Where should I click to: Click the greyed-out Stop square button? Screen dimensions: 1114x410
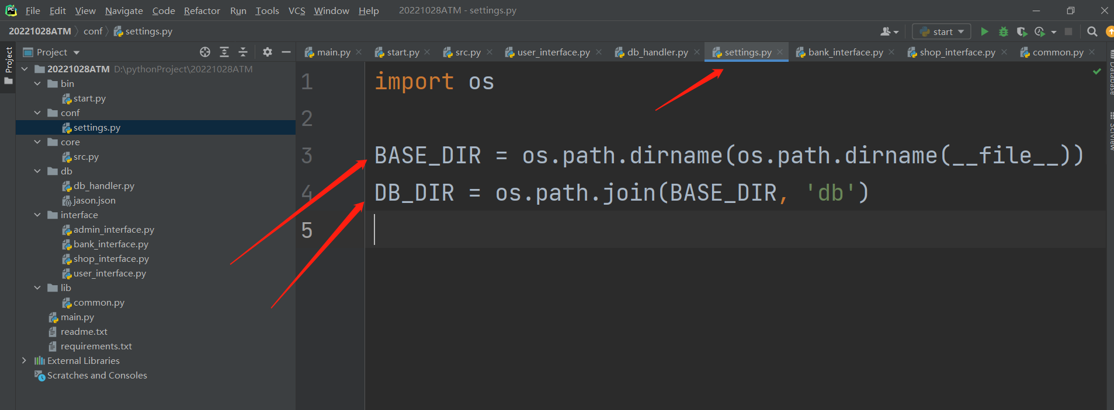pos(1068,31)
